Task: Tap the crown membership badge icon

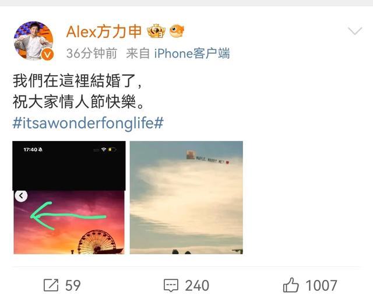Action: 156,31
